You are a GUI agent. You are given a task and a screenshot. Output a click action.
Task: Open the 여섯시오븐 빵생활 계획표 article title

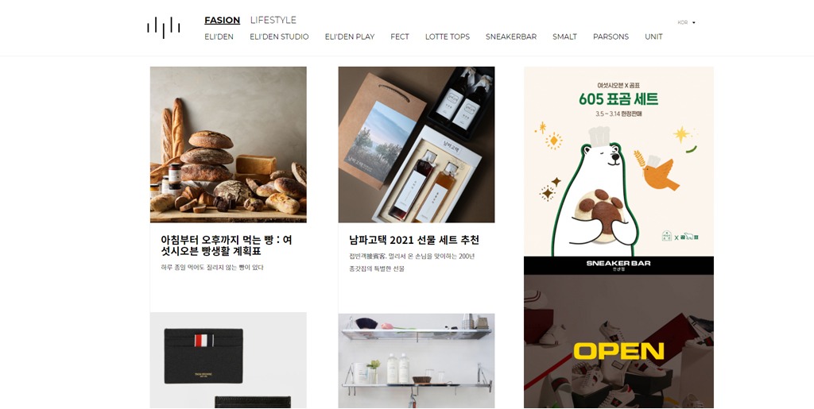click(227, 245)
